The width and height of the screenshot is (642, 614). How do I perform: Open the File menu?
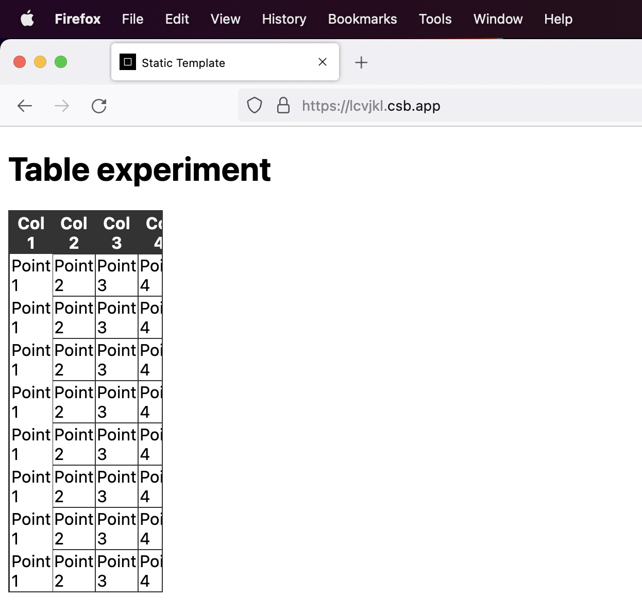click(x=133, y=19)
